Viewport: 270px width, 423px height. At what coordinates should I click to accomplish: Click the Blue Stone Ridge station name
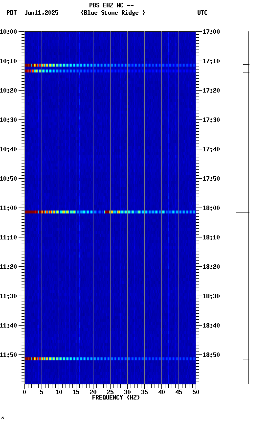point(113,13)
